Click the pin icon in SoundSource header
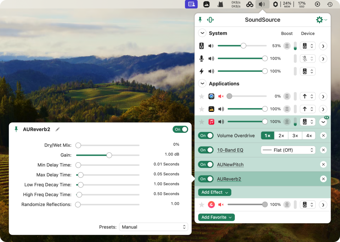 pos(200,20)
